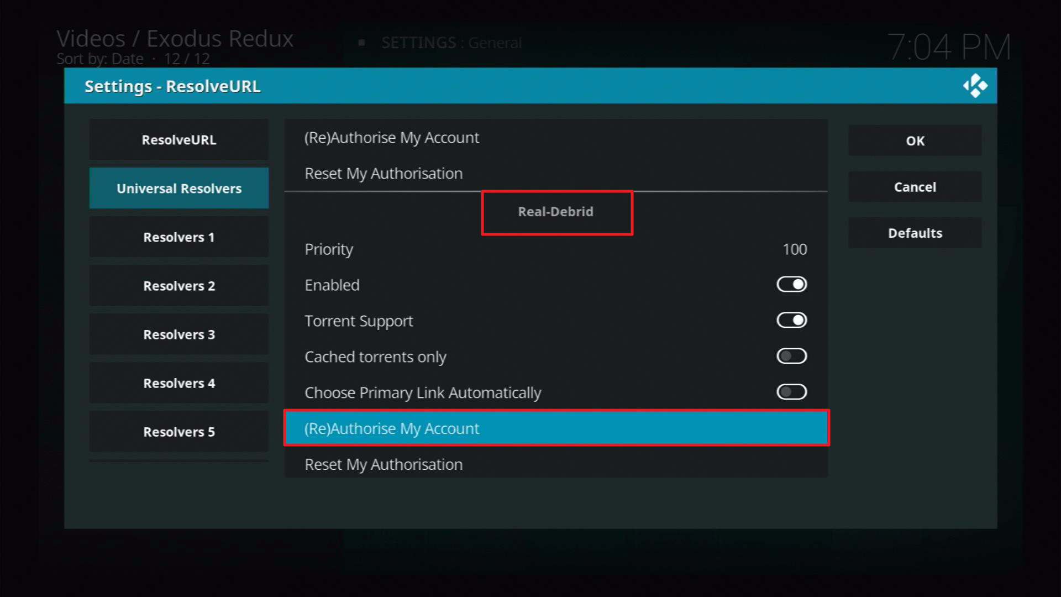Click Reset My Authorisation below Real-Debrid options
The image size is (1061, 597).
[556, 464]
